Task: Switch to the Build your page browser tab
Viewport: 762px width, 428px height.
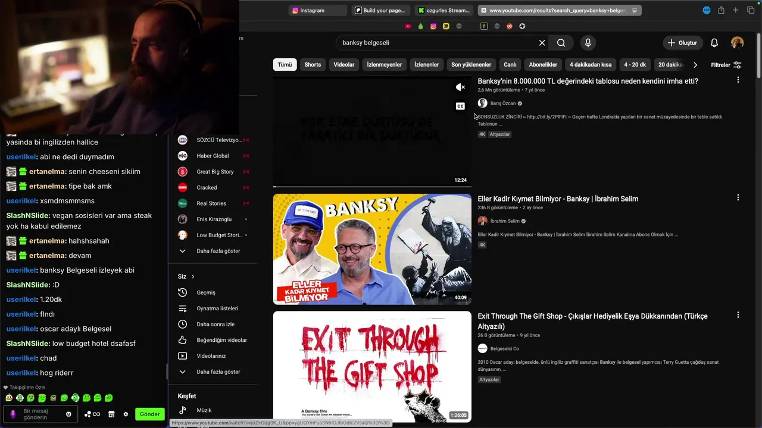Action: click(381, 10)
